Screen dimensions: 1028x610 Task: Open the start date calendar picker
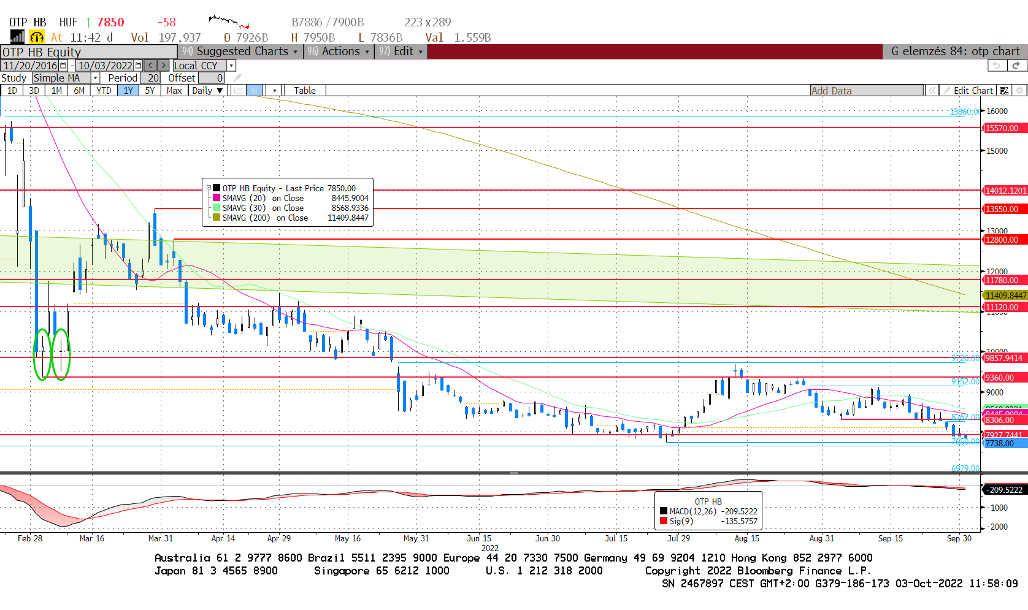(x=63, y=66)
